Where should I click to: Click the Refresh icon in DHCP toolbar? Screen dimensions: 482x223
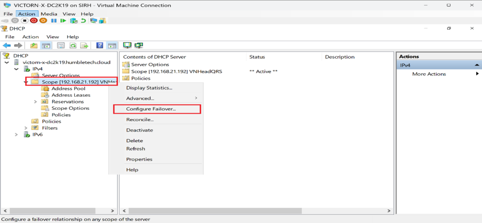[x=73, y=46]
